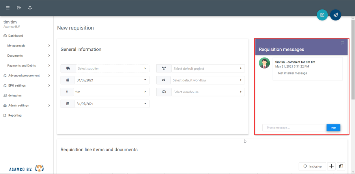
Task: Click the copy items icon beside plus
Action: coord(341,167)
